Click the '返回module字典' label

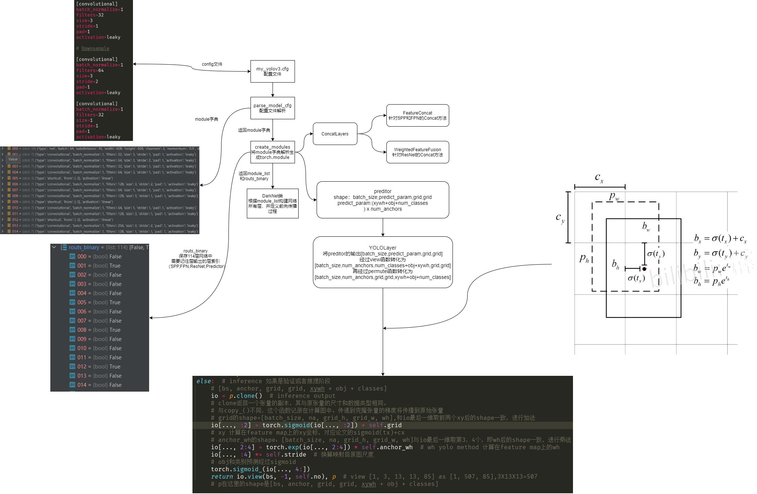coord(254,130)
